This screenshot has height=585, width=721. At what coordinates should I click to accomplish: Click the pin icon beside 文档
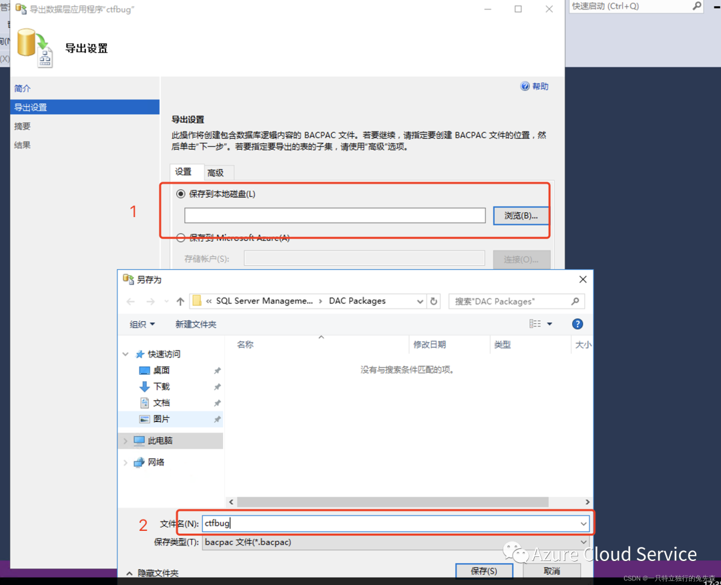tap(218, 403)
